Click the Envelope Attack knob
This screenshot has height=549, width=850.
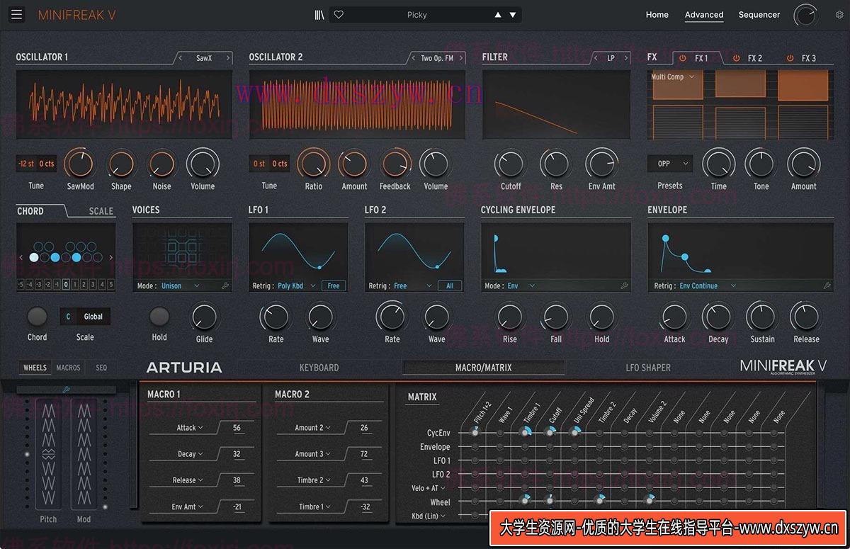click(x=674, y=317)
